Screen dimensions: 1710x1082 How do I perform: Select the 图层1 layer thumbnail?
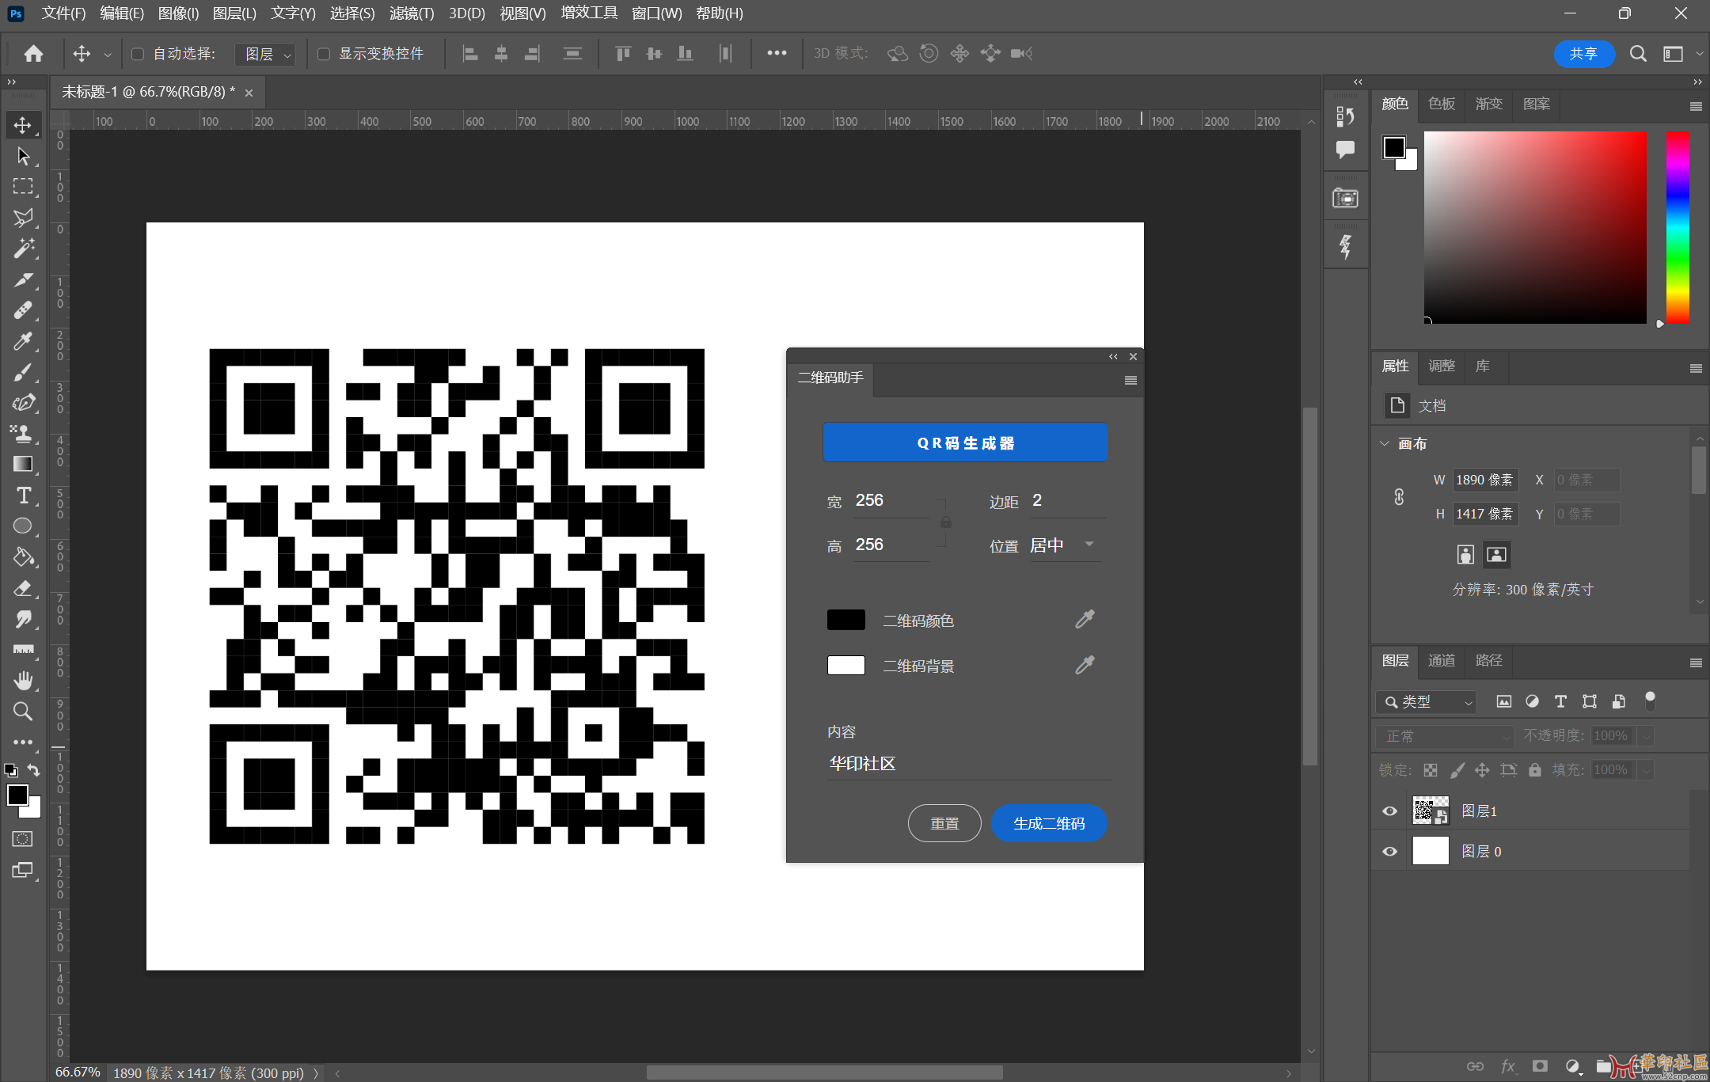[x=1431, y=811]
